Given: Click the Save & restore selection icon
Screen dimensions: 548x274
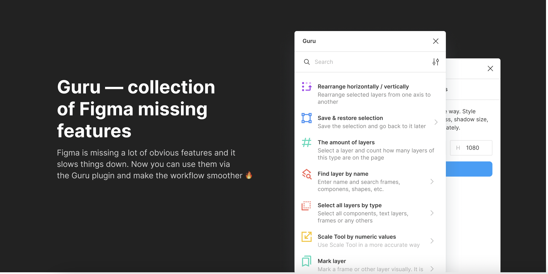Looking at the screenshot, I should click(x=307, y=118).
